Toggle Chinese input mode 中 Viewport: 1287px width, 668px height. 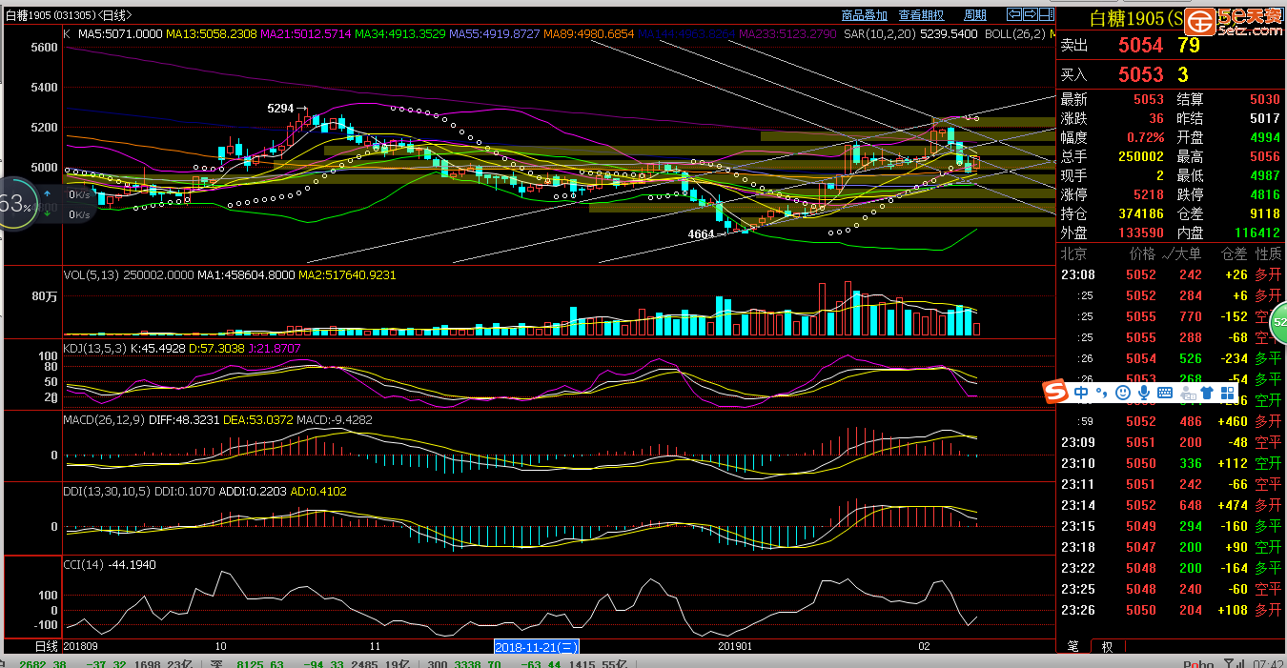[x=1081, y=392]
